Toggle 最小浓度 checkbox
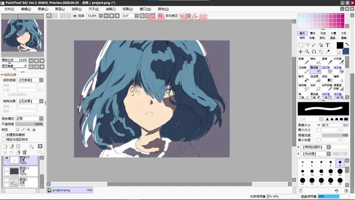355x200 pixels. (x=319, y=140)
